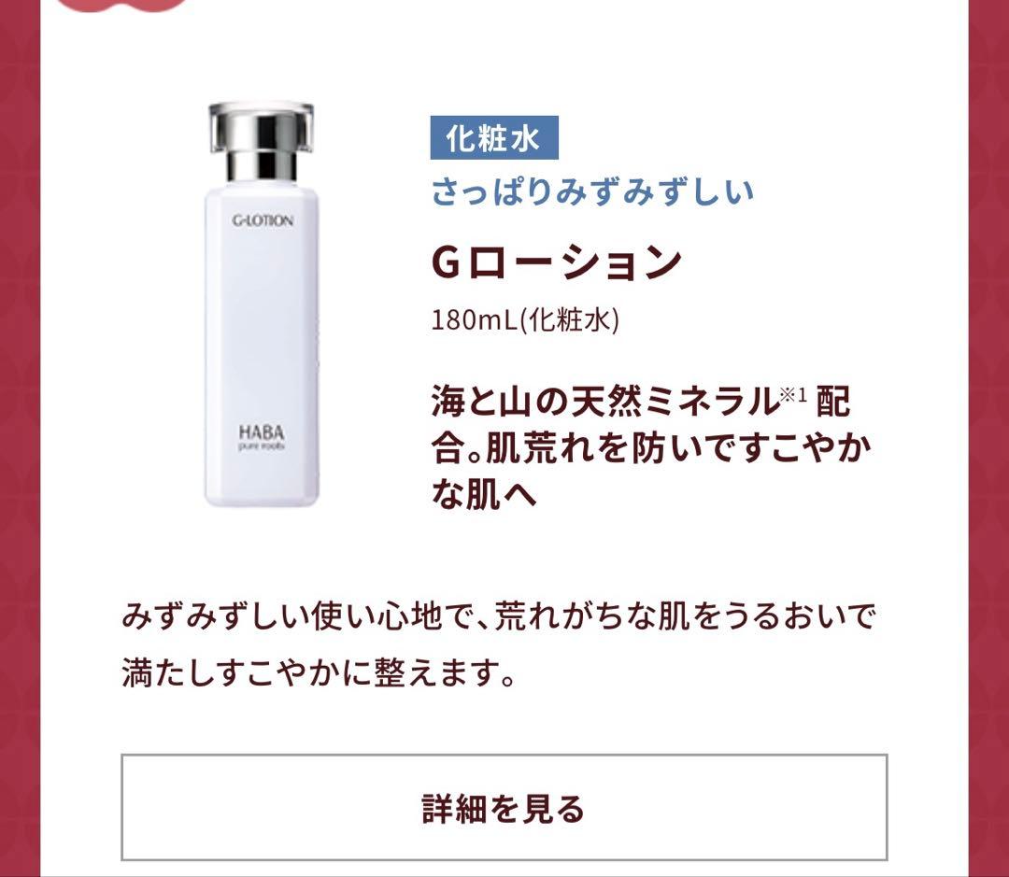
Task: Click the Gローション product title
Action: coord(556,262)
